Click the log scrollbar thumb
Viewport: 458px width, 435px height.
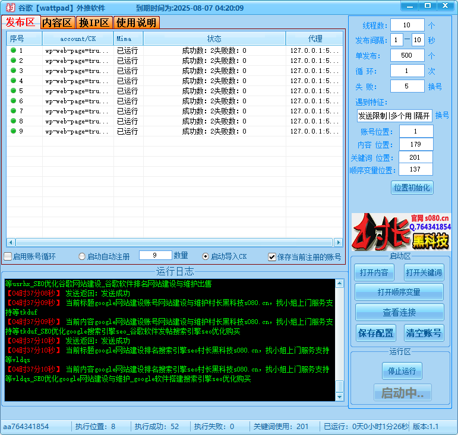(x=339, y=386)
